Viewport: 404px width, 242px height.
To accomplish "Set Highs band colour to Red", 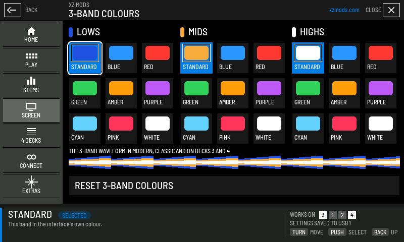I will pos(381,58).
